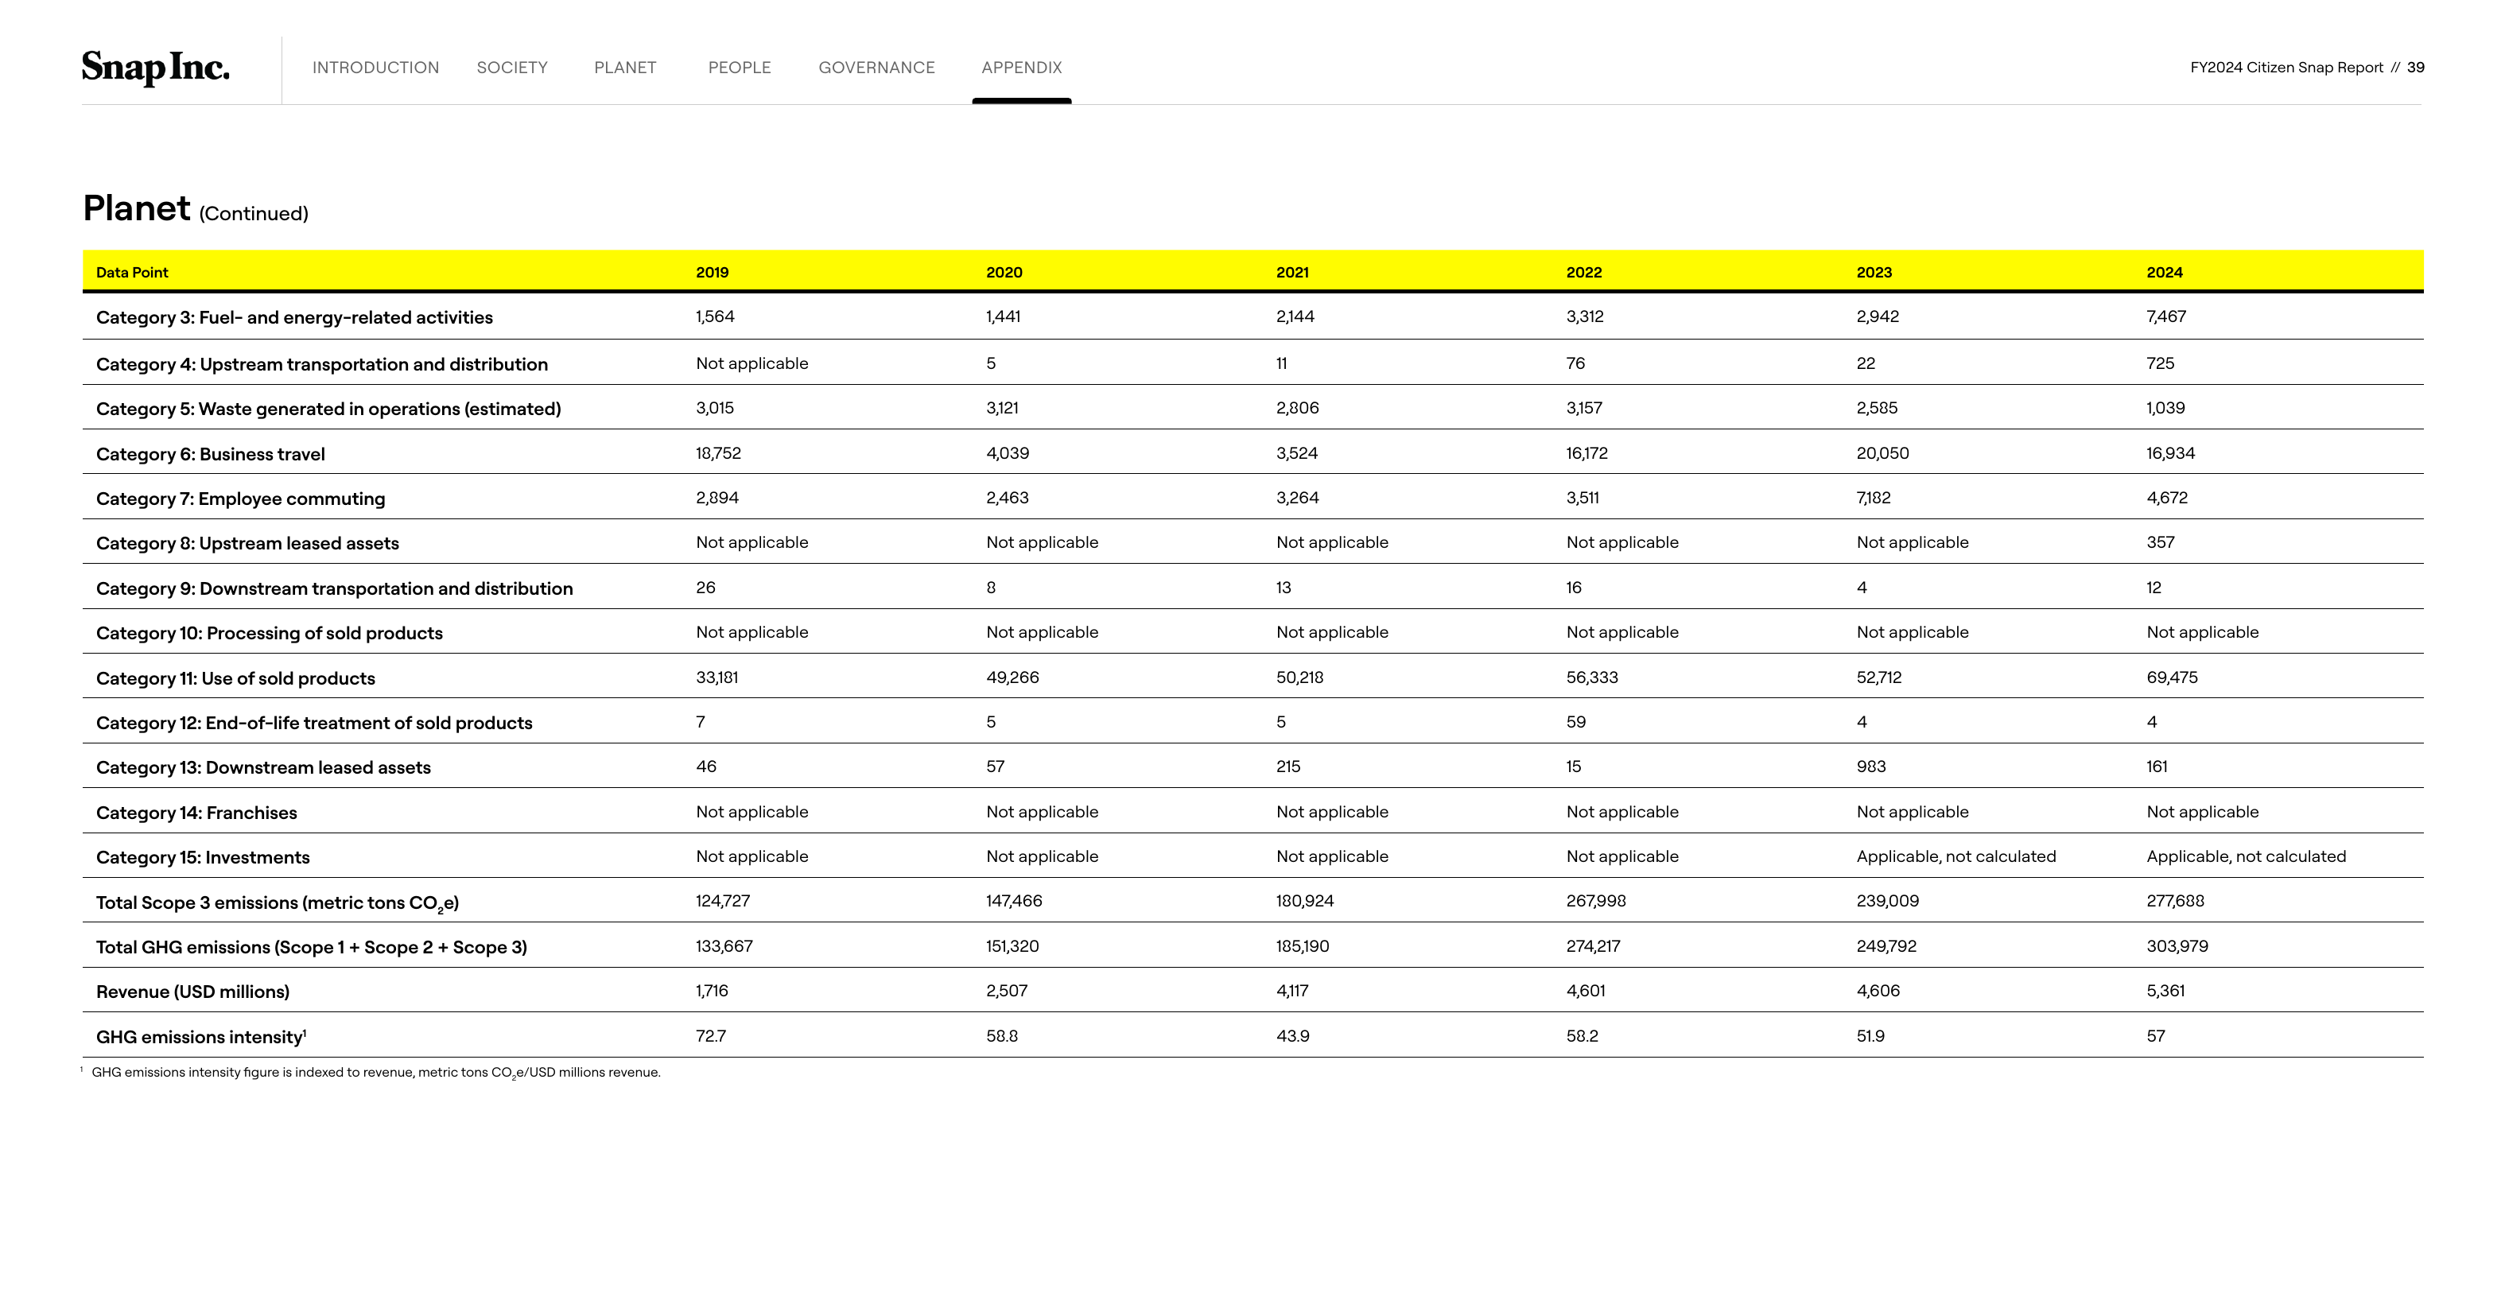Select 'Category 5: Waste generated in operations' label
Viewport: 2505px width, 1312px height.
[x=328, y=410]
